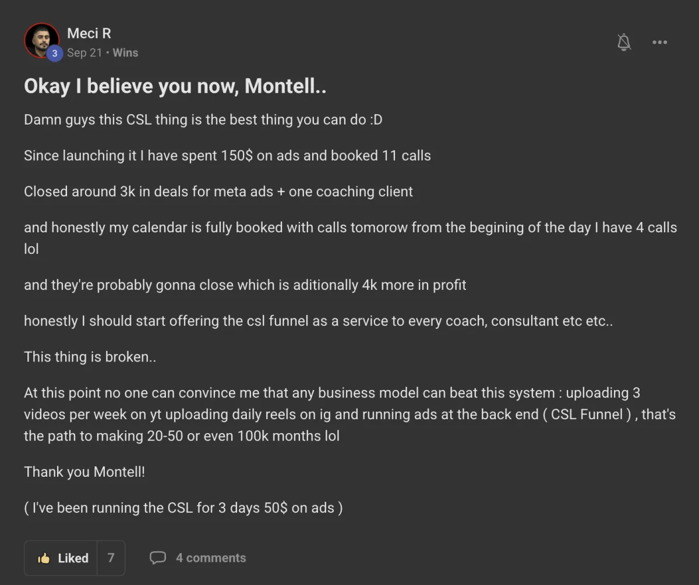Image resolution: width=699 pixels, height=585 pixels.
Task: Click Meci R's profile avatar
Action: coord(41,40)
